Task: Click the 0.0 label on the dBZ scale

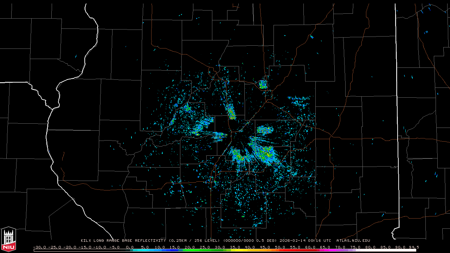Action: coord(129,247)
